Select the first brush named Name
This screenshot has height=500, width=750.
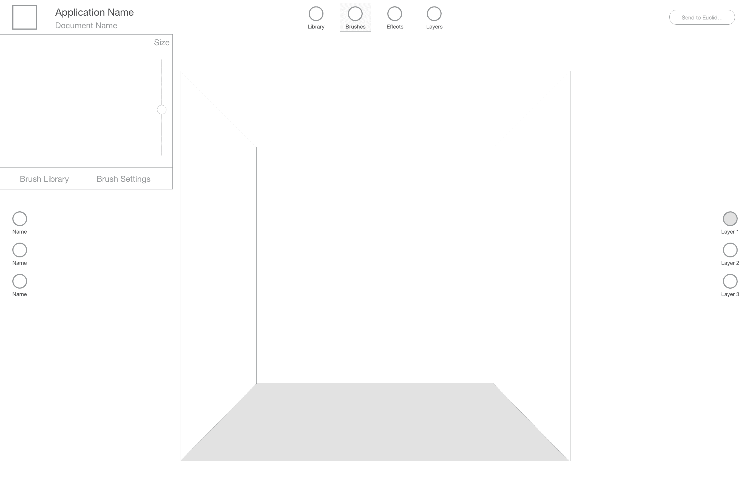19,218
